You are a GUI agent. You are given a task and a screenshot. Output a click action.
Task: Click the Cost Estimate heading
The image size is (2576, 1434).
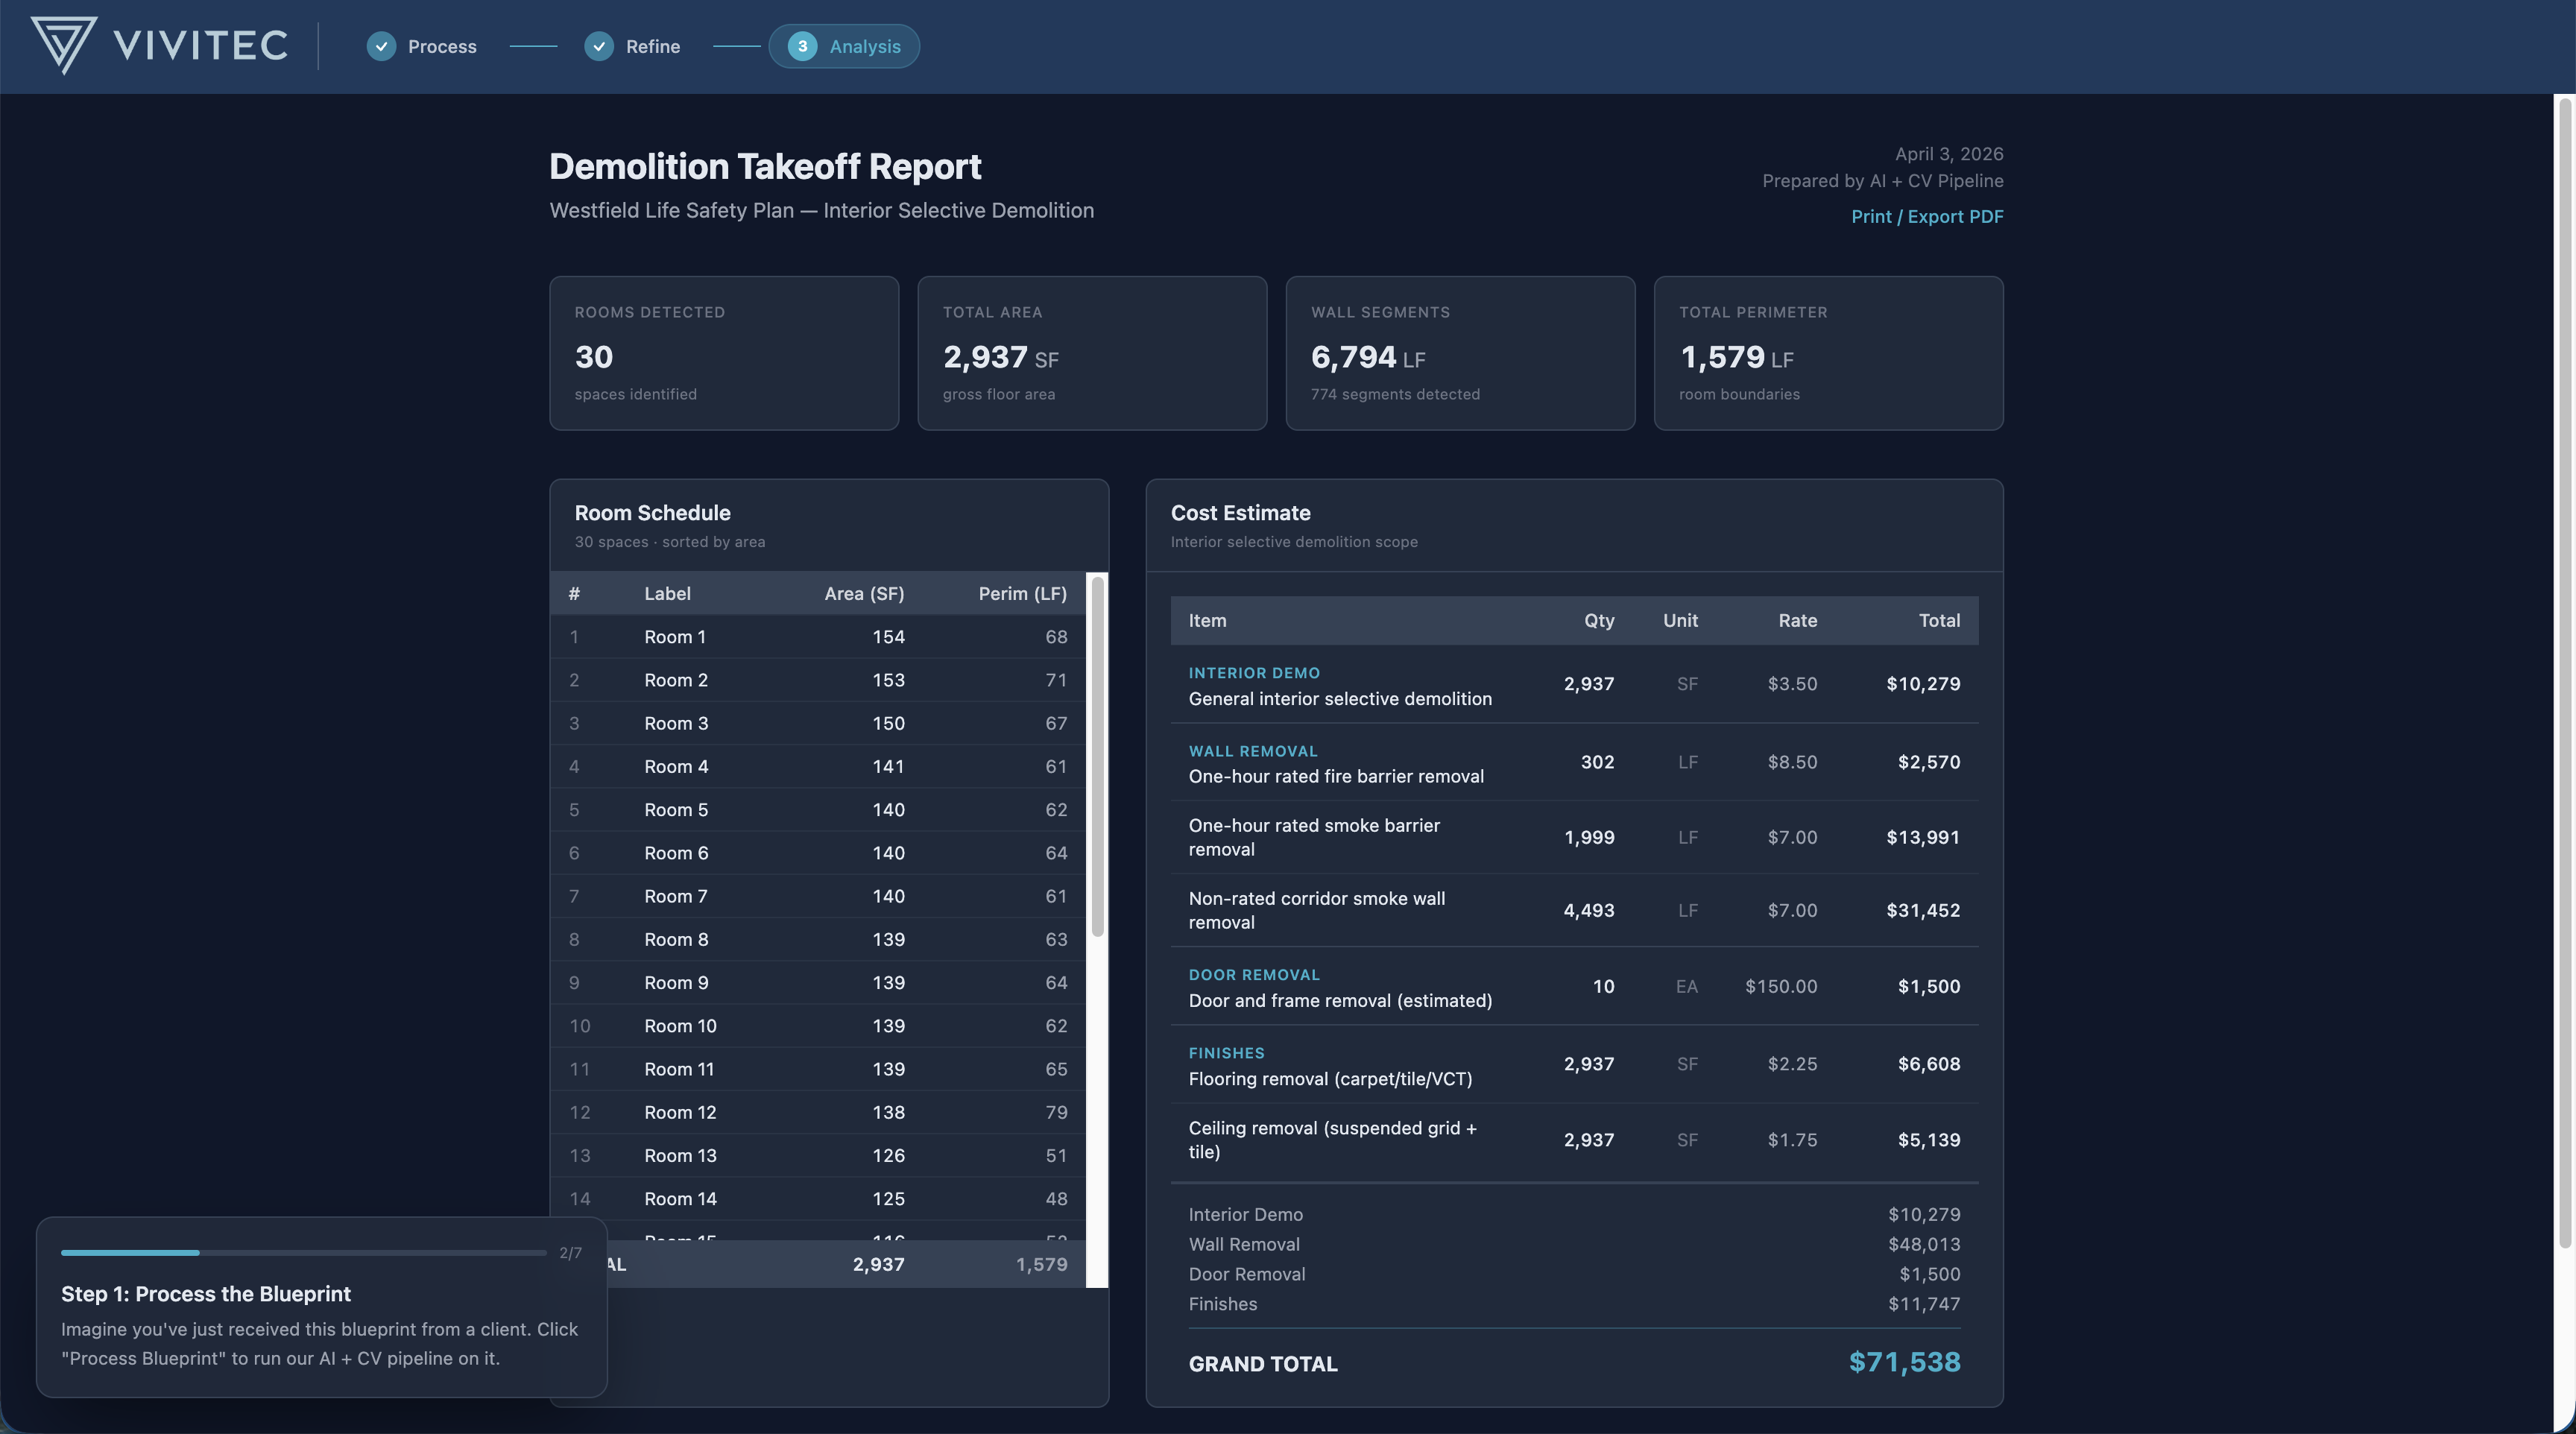pyautogui.click(x=1240, y=513)
